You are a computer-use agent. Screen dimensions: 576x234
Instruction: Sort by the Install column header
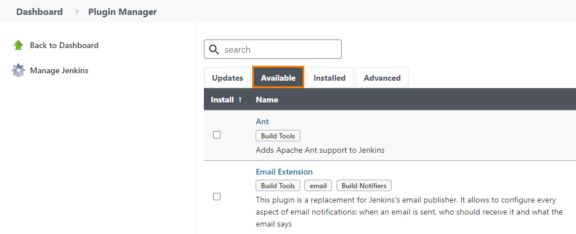[226, 100]
